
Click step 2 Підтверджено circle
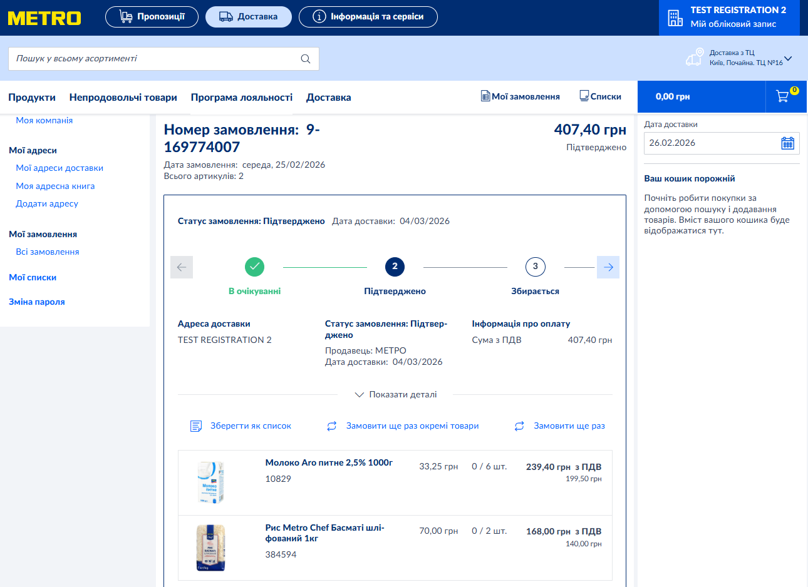395,267
